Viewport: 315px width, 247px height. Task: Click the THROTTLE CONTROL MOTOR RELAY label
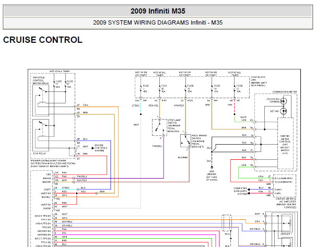pos(41,80)
